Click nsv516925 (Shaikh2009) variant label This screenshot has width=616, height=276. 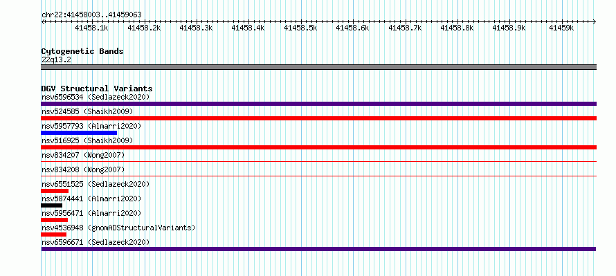(x=87, y=140)
